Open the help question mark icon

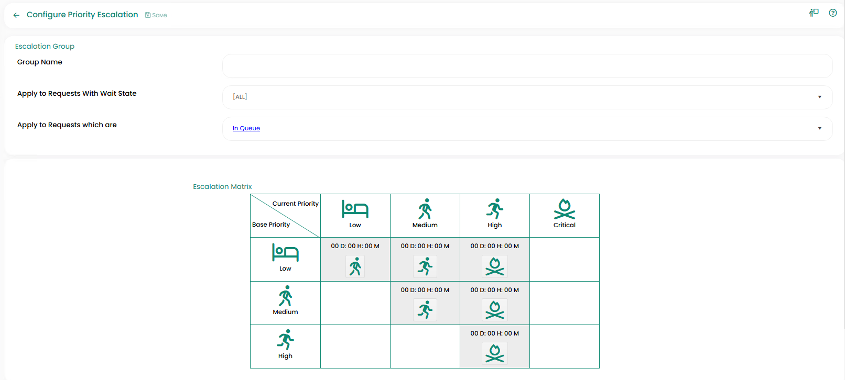(x=832, y=13)
